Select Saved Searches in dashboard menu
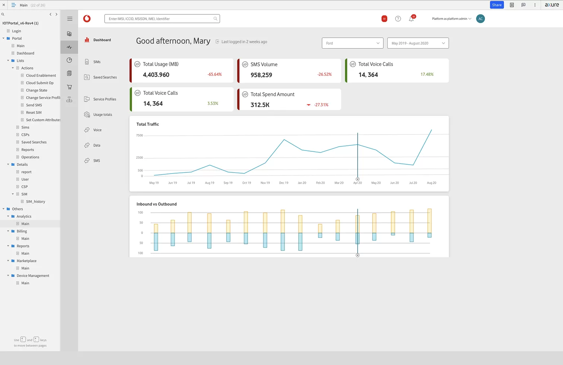Image resolution: width=563 pixels, height=365 pixels. [105, 77]
